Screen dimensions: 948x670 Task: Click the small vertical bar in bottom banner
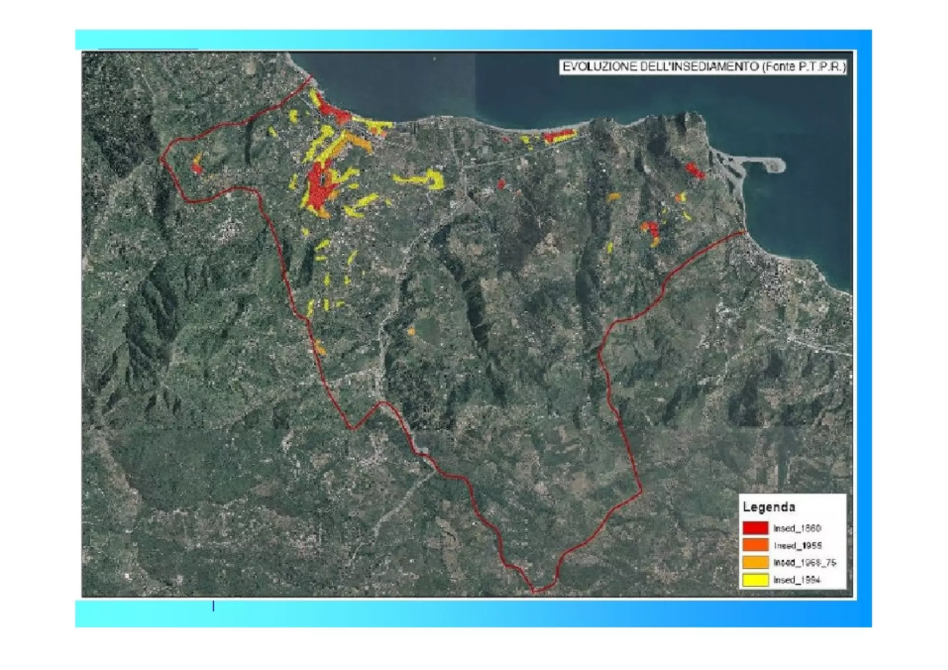213,606
